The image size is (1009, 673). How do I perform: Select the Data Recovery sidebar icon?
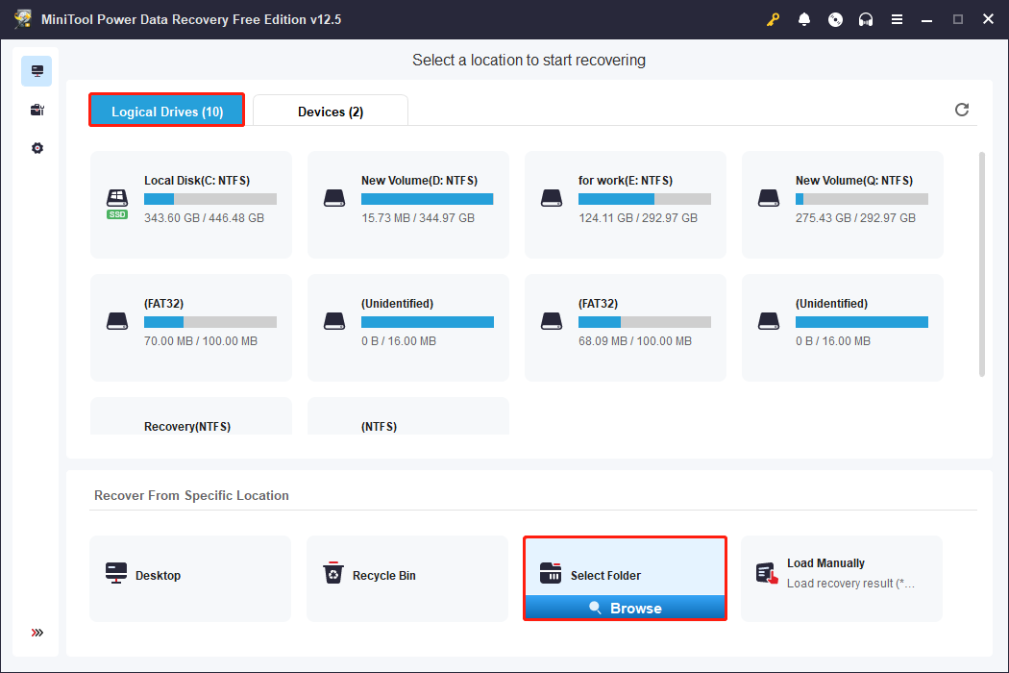(36, 70)
